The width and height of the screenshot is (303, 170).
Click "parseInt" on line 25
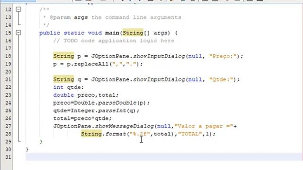(x=112, y=110)
